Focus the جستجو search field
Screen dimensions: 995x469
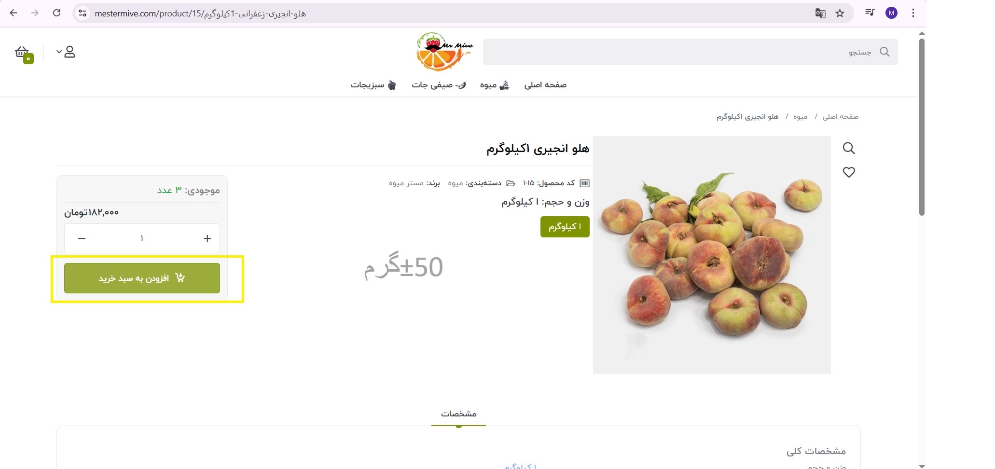tap(691, 52)
